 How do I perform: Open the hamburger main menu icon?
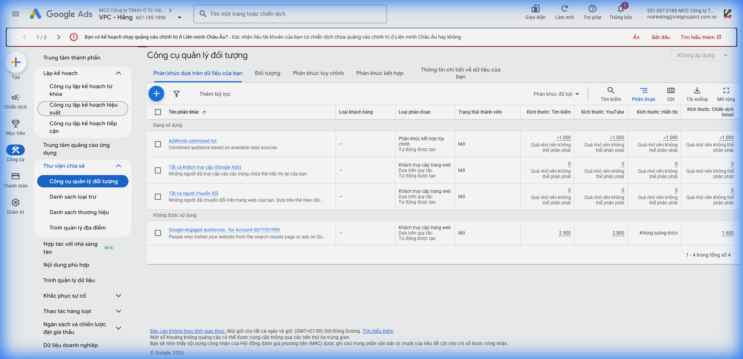[x=15, y=14]
